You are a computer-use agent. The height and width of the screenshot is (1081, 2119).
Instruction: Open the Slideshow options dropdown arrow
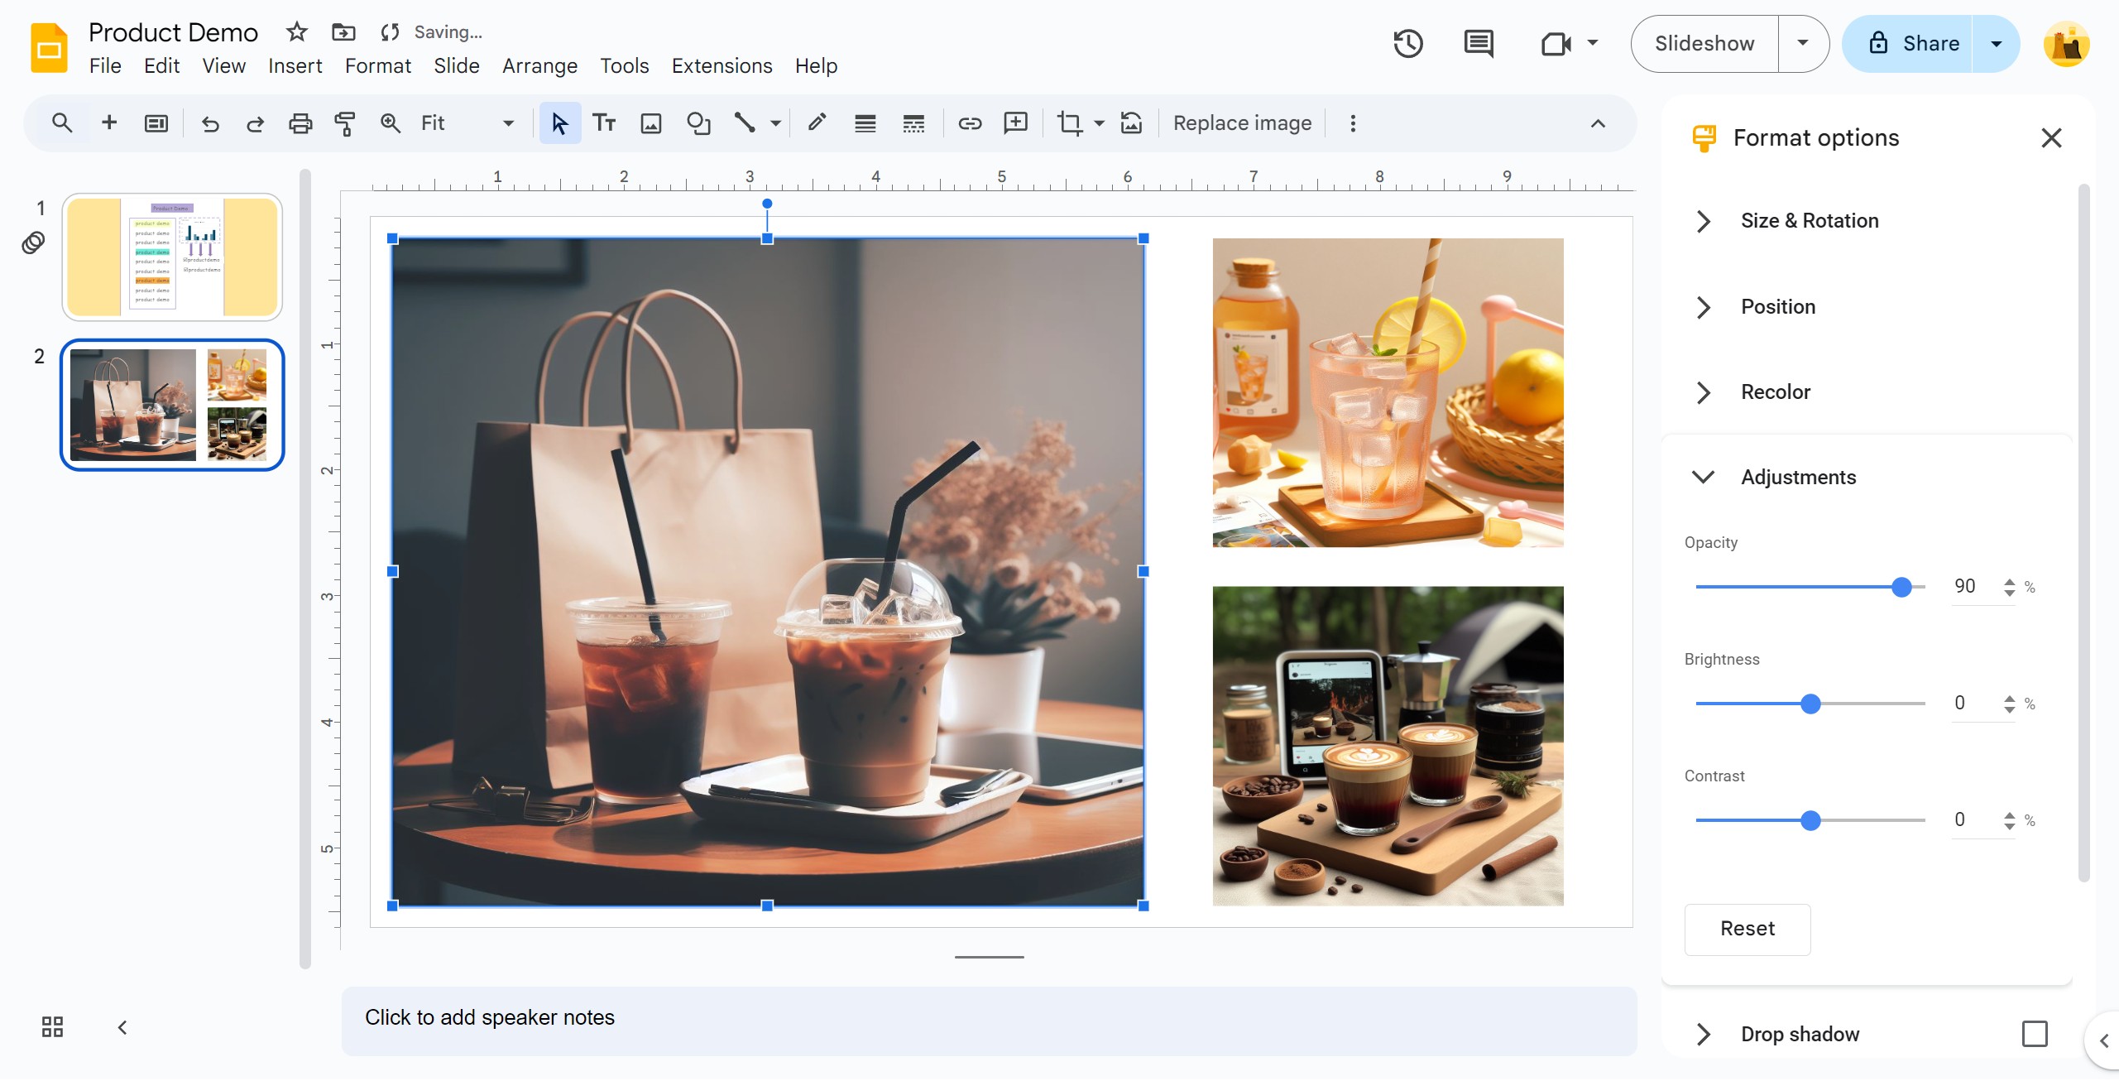[x=1803, y=44]
